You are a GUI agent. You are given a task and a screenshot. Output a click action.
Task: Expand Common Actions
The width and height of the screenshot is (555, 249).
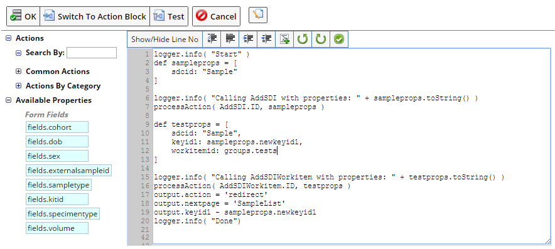tap(18, 72)
